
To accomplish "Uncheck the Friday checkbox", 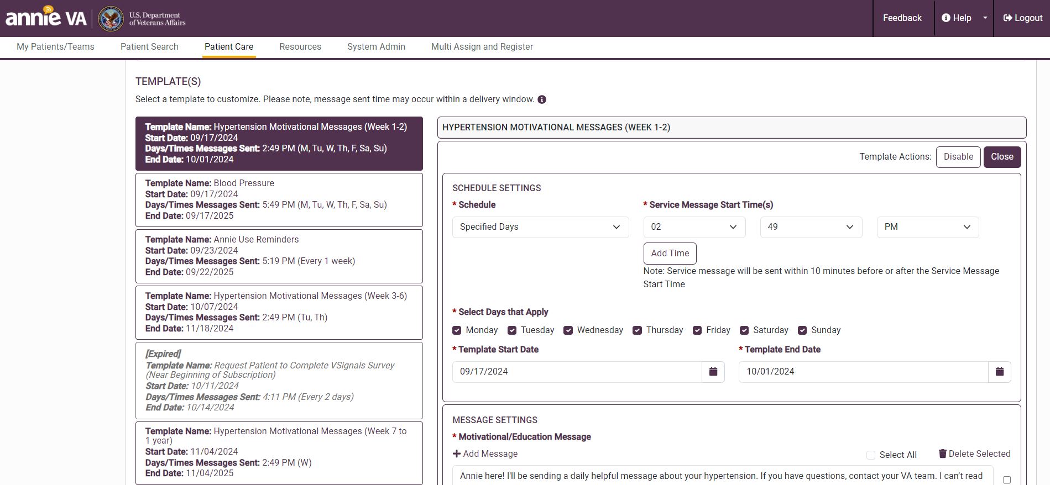I will pyautogui.click(x=697, y=330).
